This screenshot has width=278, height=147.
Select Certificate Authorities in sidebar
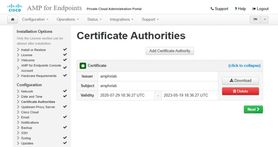coord(38,102)
